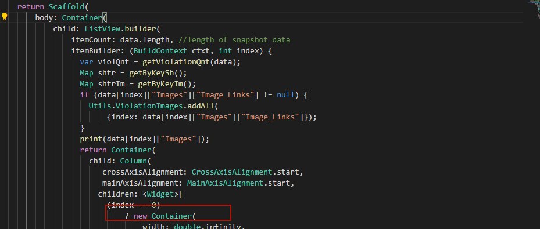Click Utils.ViolationImages.addAll line

click(x=153, y=106)
